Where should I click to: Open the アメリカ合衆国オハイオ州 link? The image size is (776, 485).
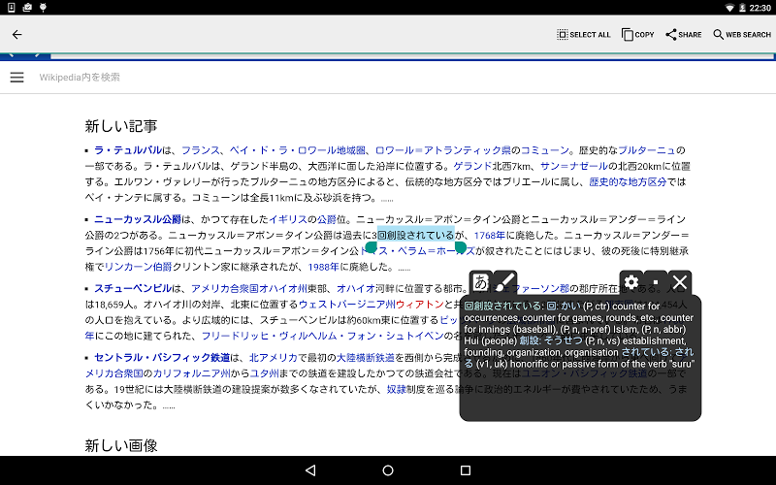click(249, 288)
